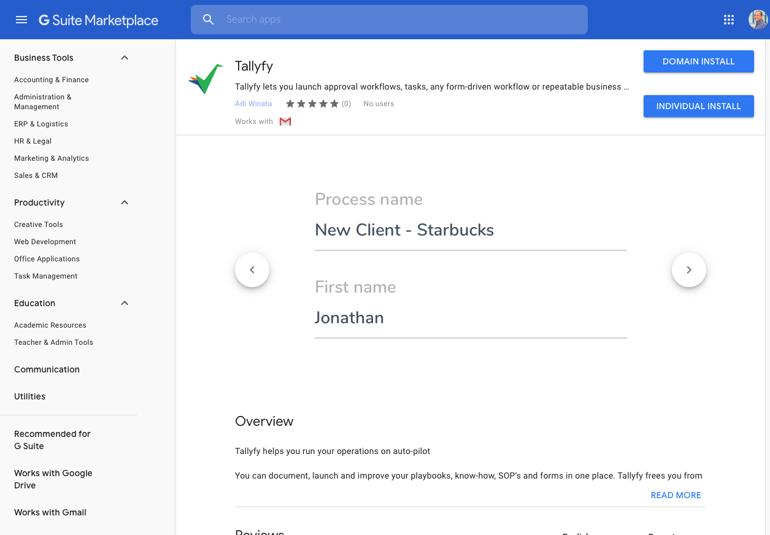Open the Sales & CRM category
Viewport: 770px width, 535px height.
click(x=36, y=175)
